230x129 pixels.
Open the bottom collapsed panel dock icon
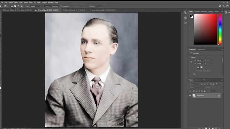185,23
